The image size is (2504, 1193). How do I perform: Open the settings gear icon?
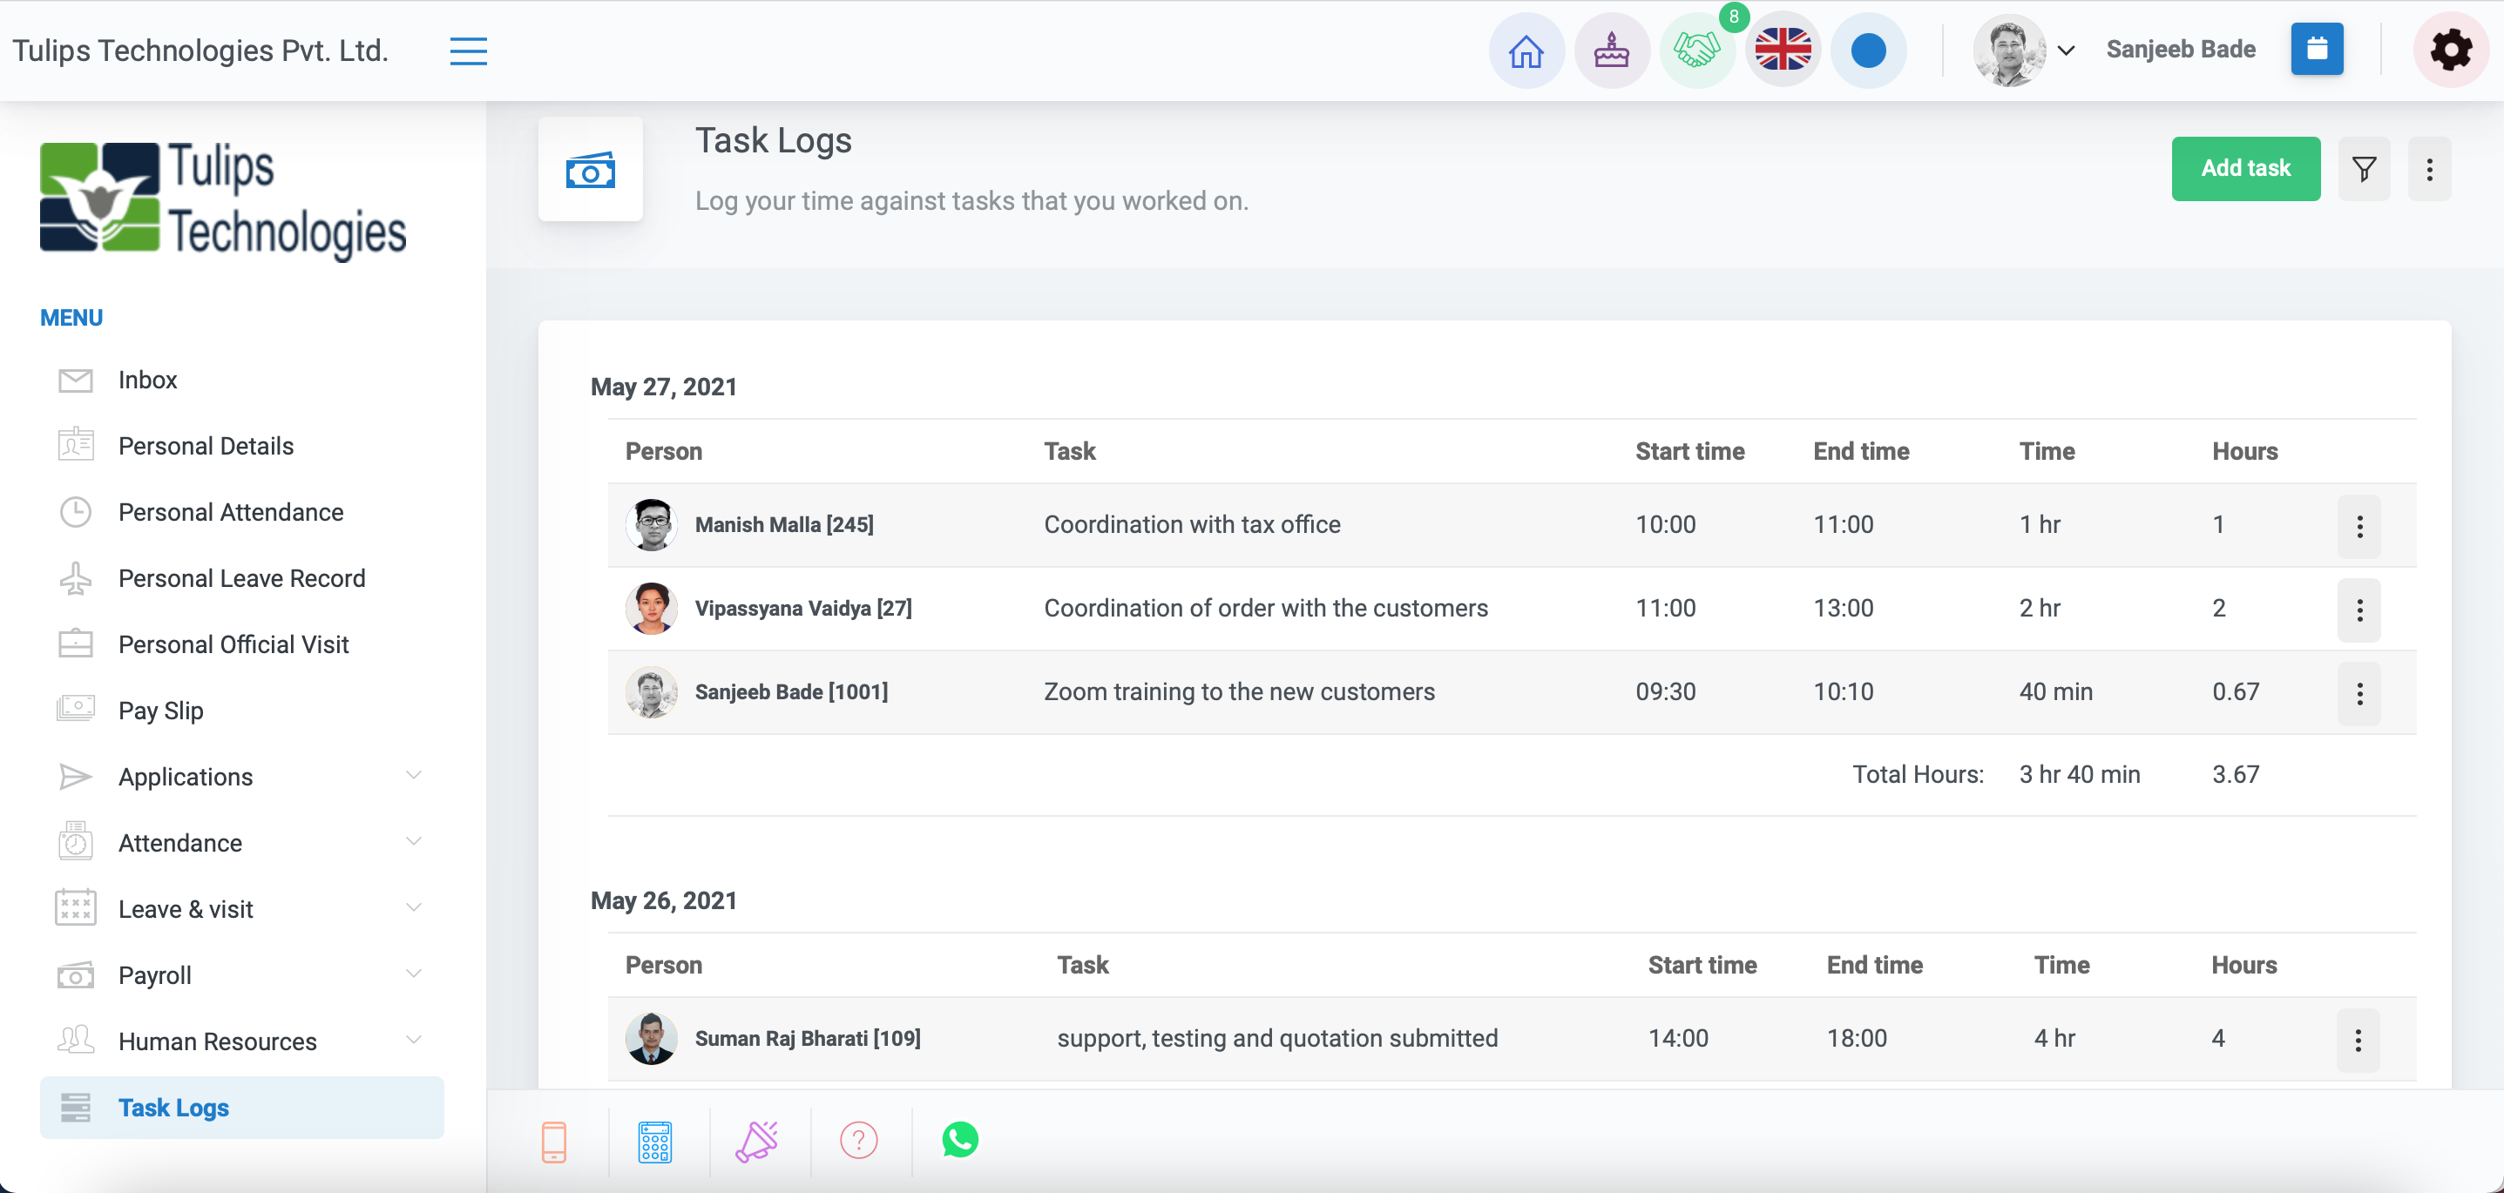(2451, 51)
